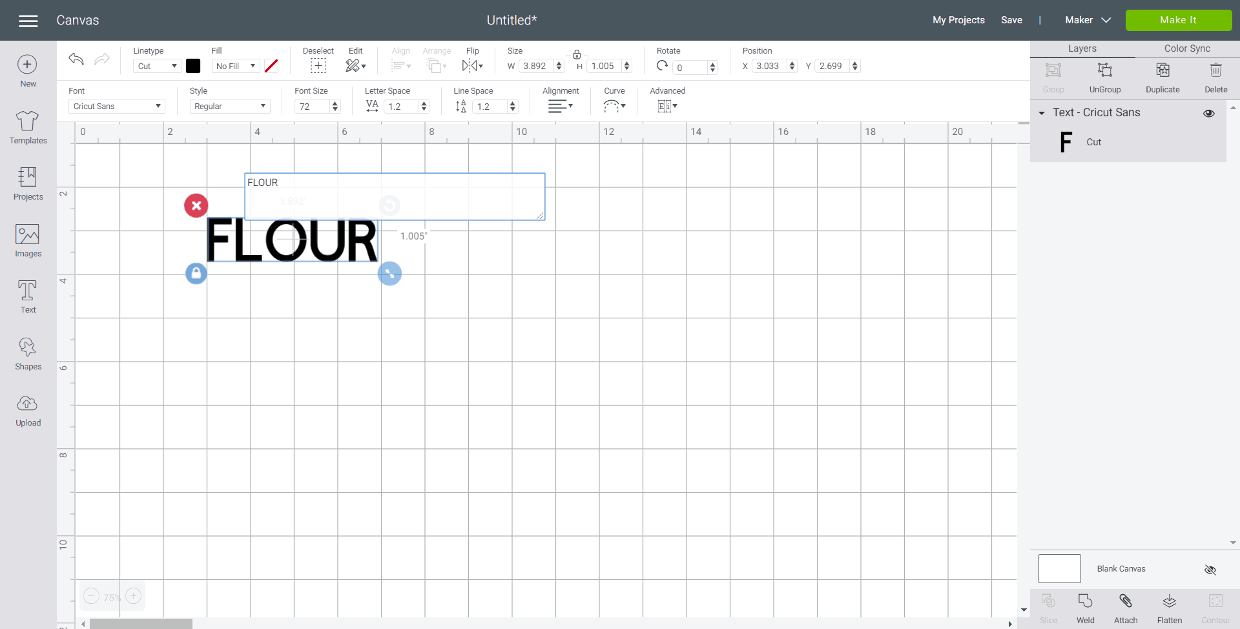The width and height of the screenshot is (1240, 629).
Task: Click the Deselect icon
Action: [x=318, y=66]
